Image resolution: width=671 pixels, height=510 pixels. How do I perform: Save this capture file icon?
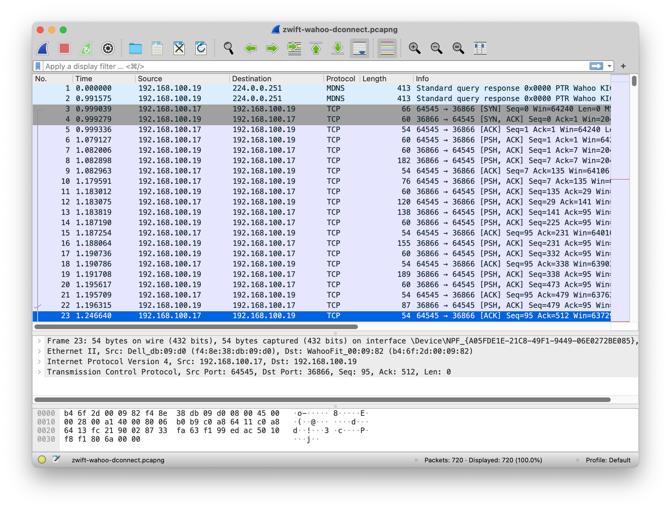tap(157, 48)
